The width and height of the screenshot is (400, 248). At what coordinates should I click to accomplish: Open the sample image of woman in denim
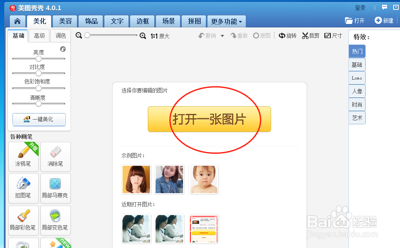[169, 179]
